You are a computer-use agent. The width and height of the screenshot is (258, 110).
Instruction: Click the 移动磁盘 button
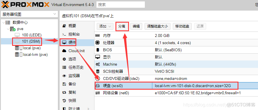point(182,26)
